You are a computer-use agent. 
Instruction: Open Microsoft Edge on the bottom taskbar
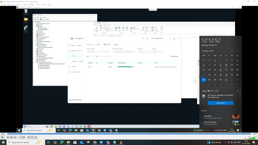tap(62, 142)
